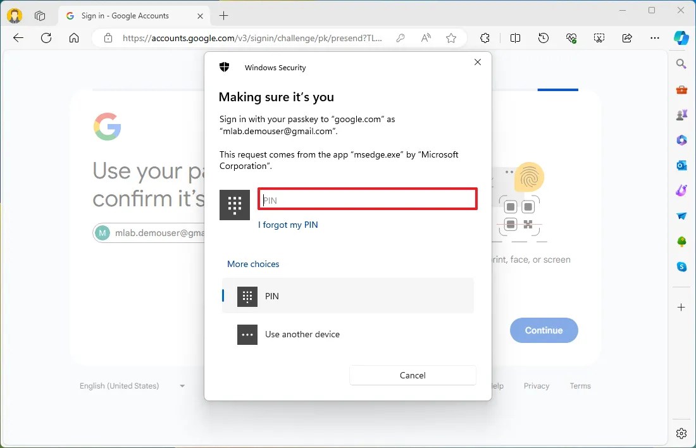Open browsing History icon
This screenshot has width=696, height=448.
(543, 38)
